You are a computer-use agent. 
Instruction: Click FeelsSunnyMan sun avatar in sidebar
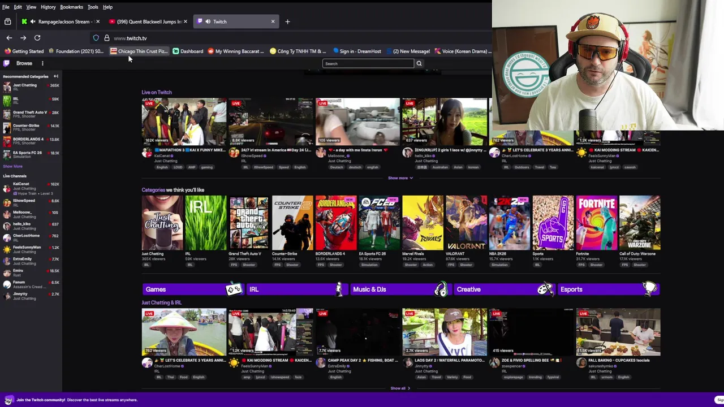7,249
